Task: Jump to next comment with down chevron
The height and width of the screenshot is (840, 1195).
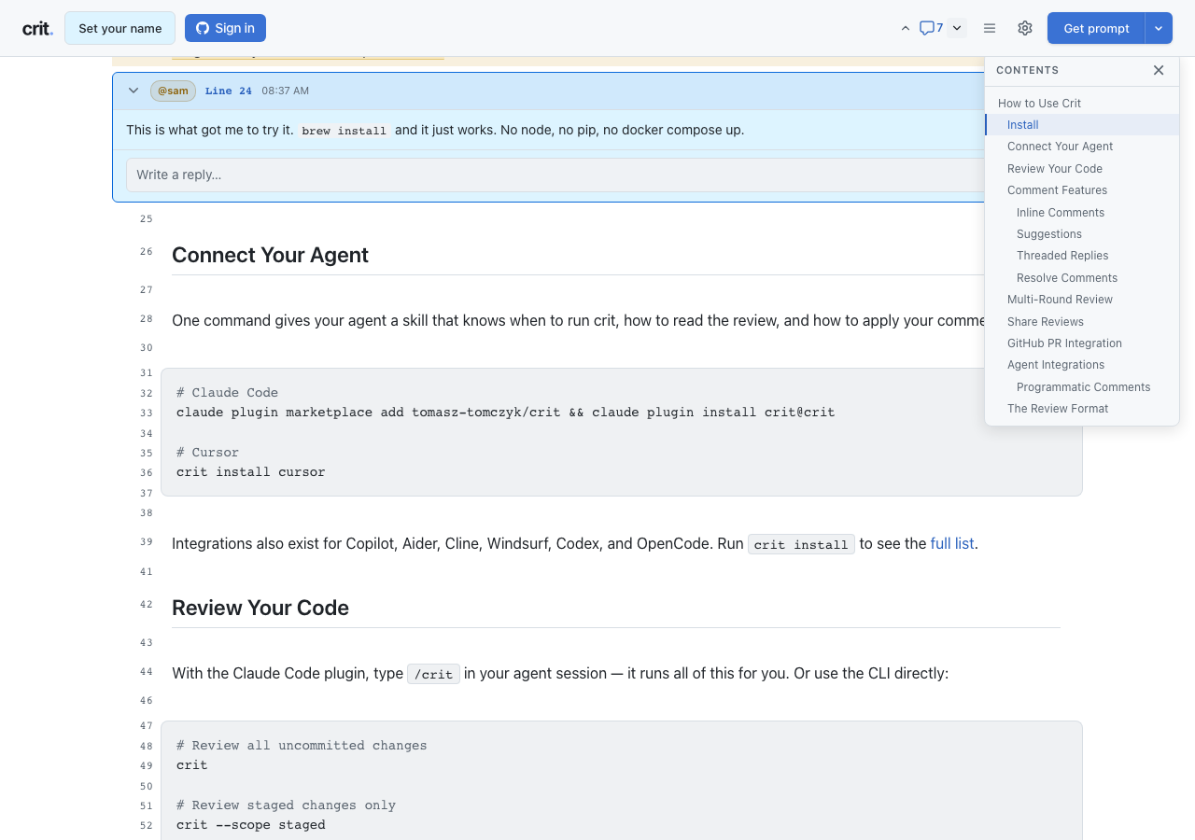Action: (x=957, y=28)
